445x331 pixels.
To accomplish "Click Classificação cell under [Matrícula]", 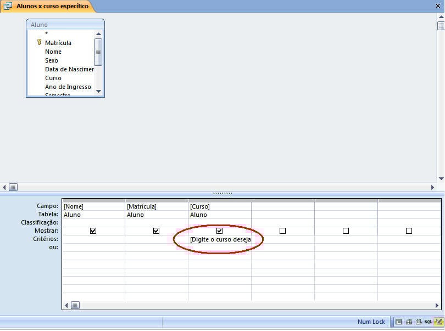I will pyautogui.click(x=157, y=223).
